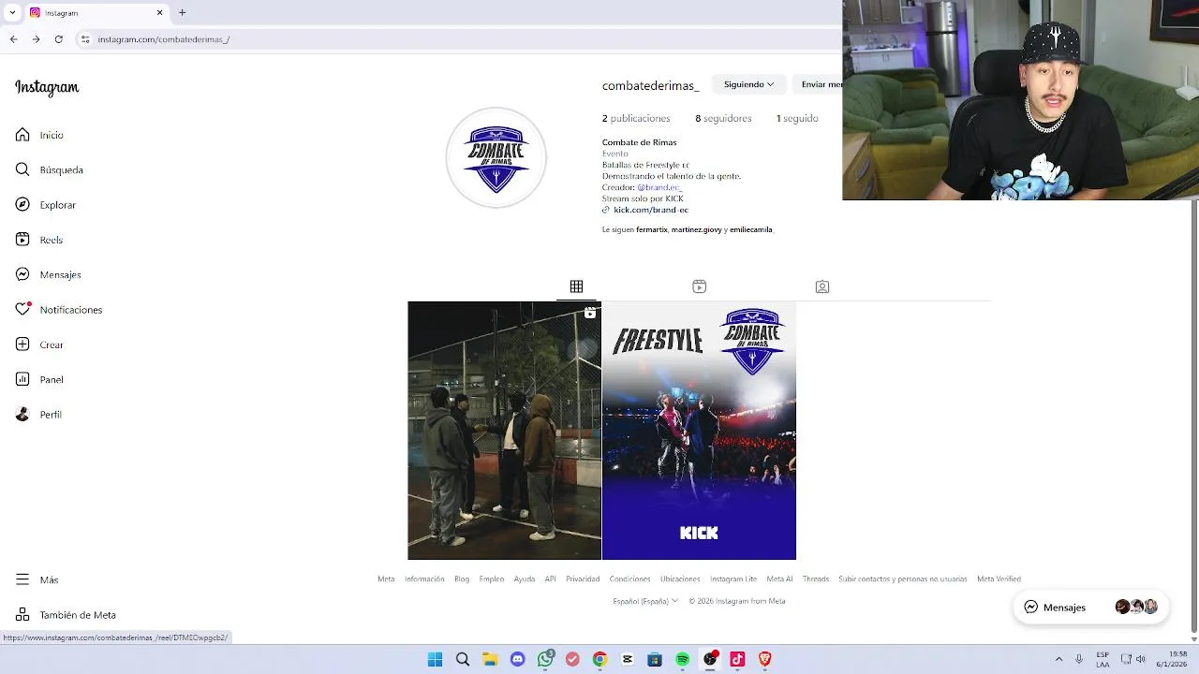The width and height of the screenshot is (1199, 674).
Task: View the 1 seguido list
Action: (x=797, y=119)
